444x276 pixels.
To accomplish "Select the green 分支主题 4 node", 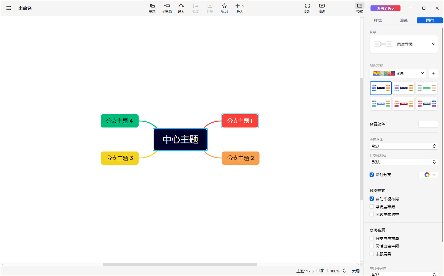I will click(x=120, y=121).
